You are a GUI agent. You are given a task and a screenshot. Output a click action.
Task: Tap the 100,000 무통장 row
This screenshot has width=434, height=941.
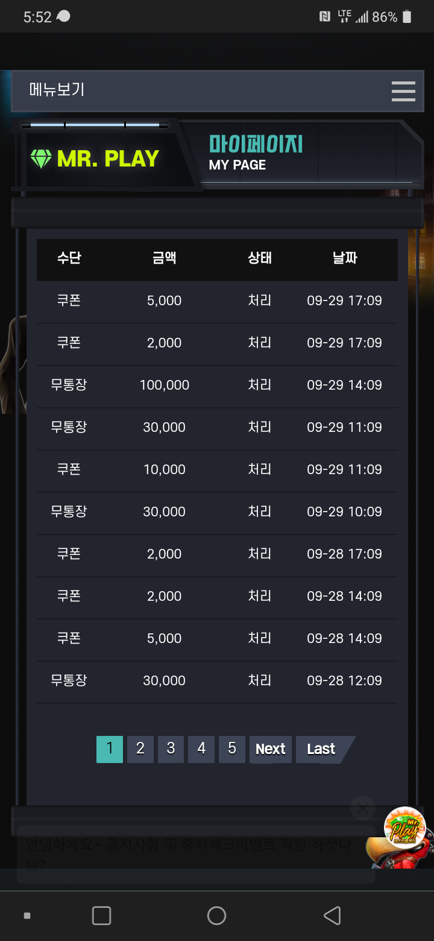click(x=217, y=385)
